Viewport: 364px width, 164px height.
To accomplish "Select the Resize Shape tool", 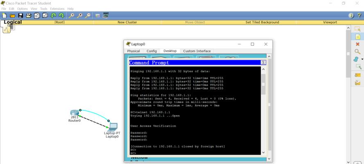I will click(x=359, y=67).
